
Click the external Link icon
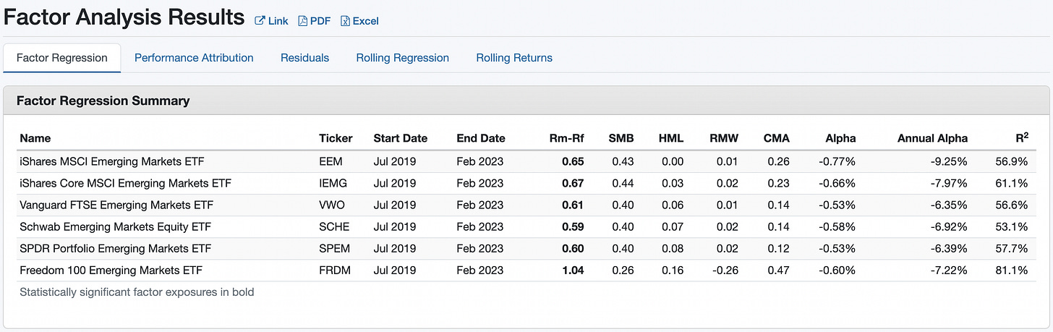(x=260, y=21)
